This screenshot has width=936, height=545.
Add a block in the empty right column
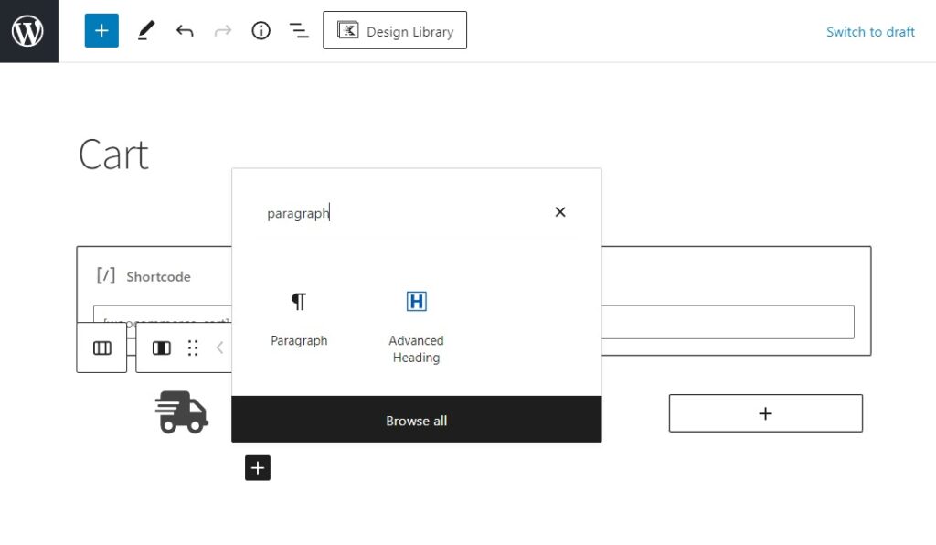point(765,413)
